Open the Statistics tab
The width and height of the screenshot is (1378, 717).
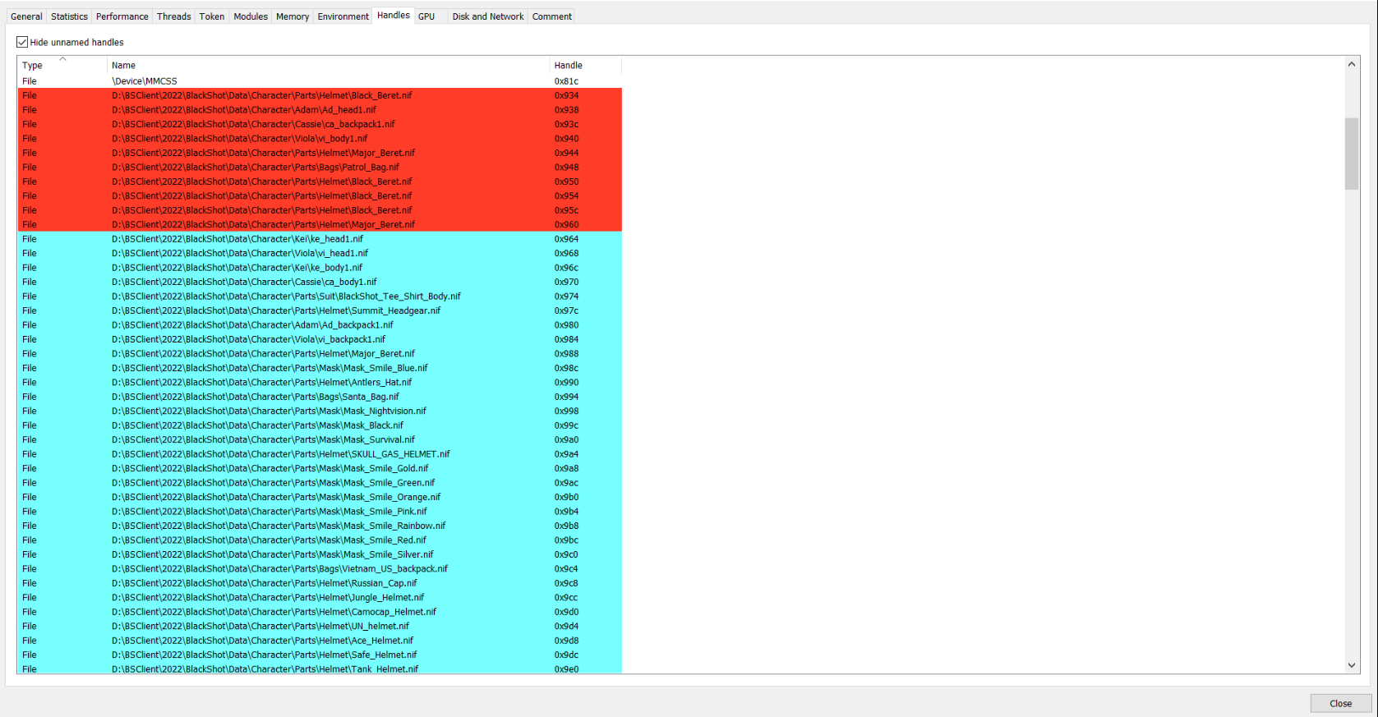click(x=69, y=16)
